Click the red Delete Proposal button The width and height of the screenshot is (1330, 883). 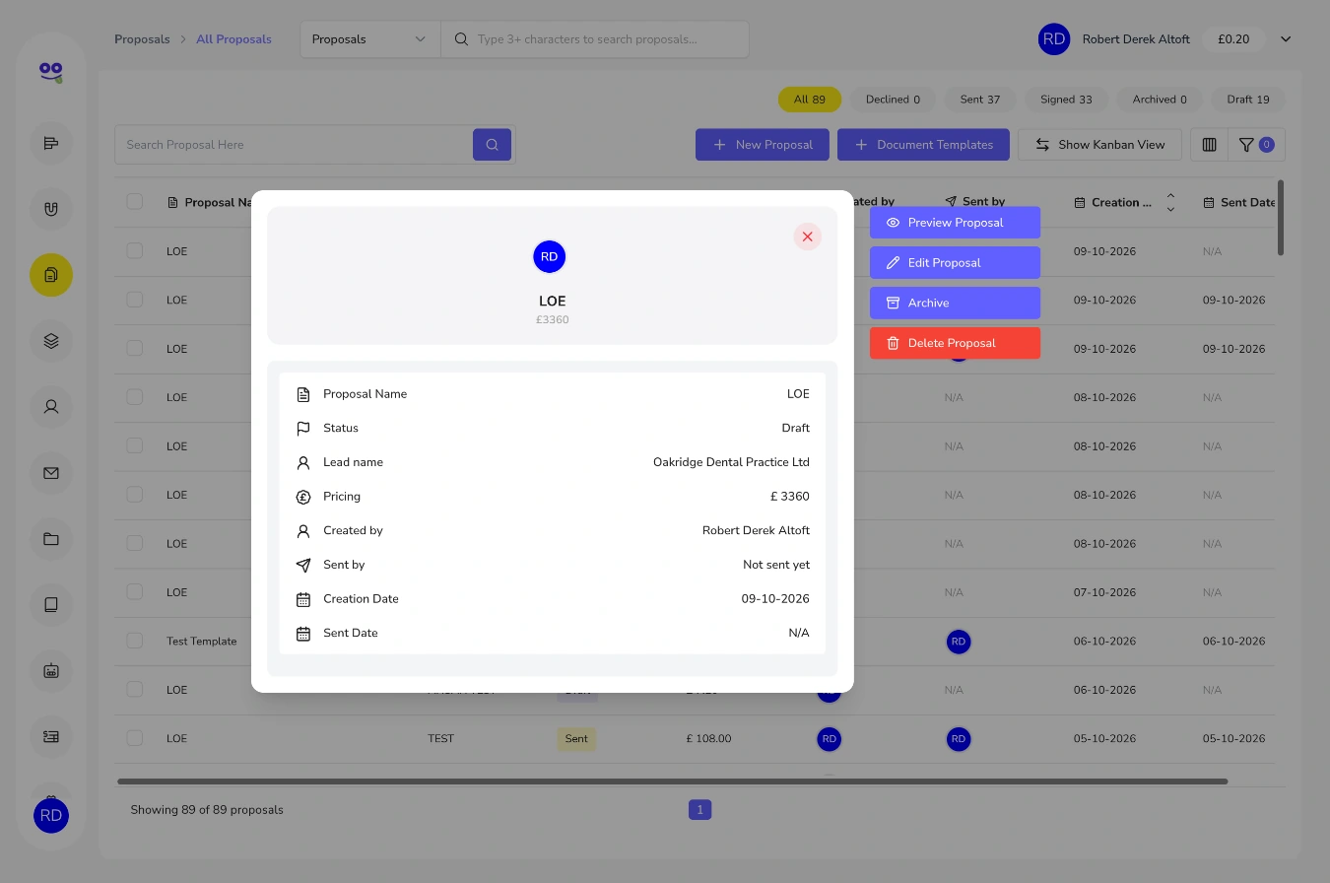pyautogui.click(x=955, y=343)
